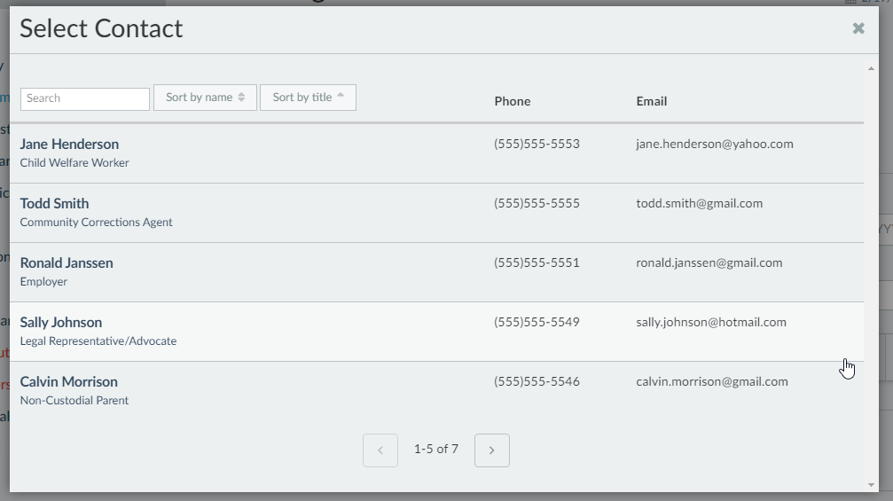Select contact Todd Smith
The width and height of the screenshot is (893, 501).
pos(54,204)
